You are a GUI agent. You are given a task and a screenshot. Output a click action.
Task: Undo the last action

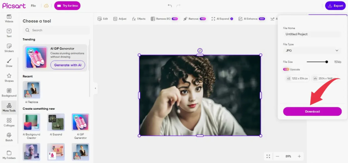pos(170,6)
